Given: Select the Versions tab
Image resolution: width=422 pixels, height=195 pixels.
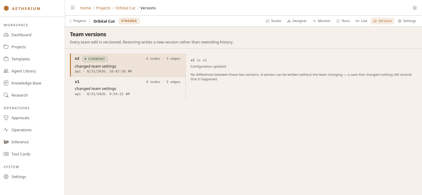Looking at the screenshot, I should [x=383, y=21].
